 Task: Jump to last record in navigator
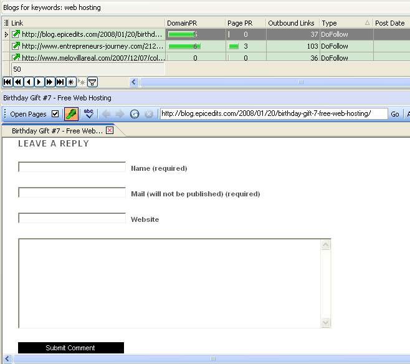60,82
